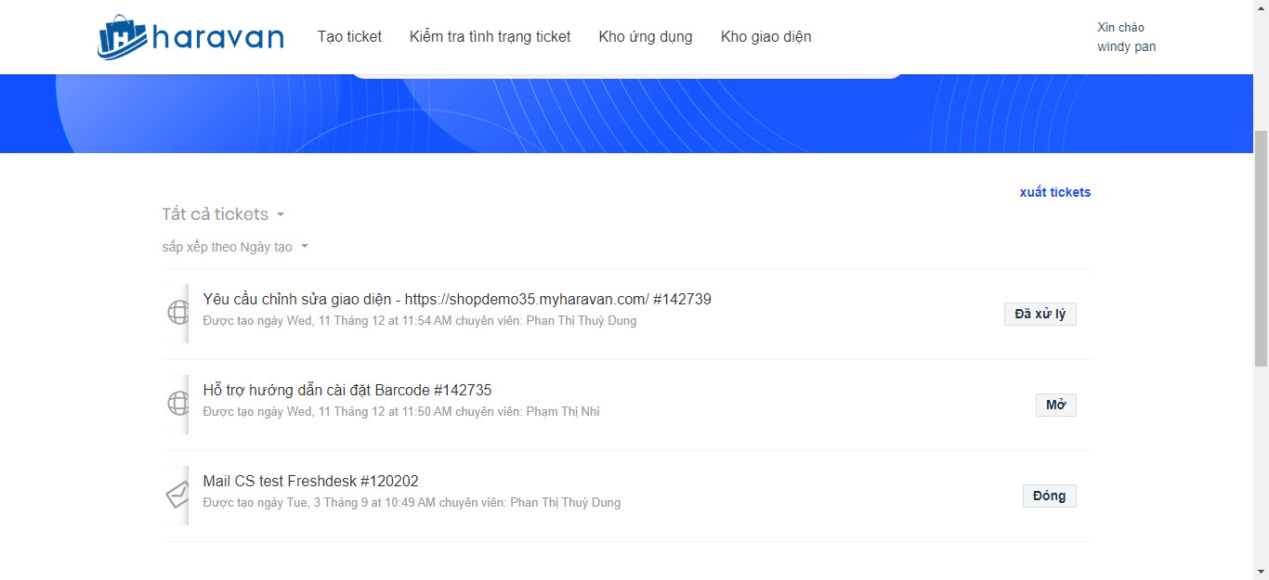Click the "xuất tickets" export link
Viewport: 1269px width, 580px height.
pos(1054,192)
